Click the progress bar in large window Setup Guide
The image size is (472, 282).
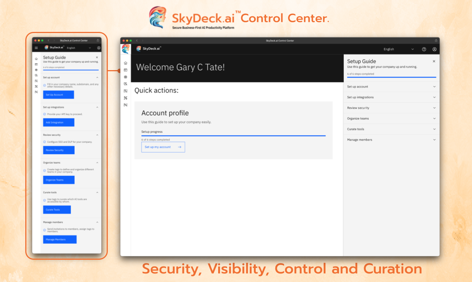tap(392, 77)
